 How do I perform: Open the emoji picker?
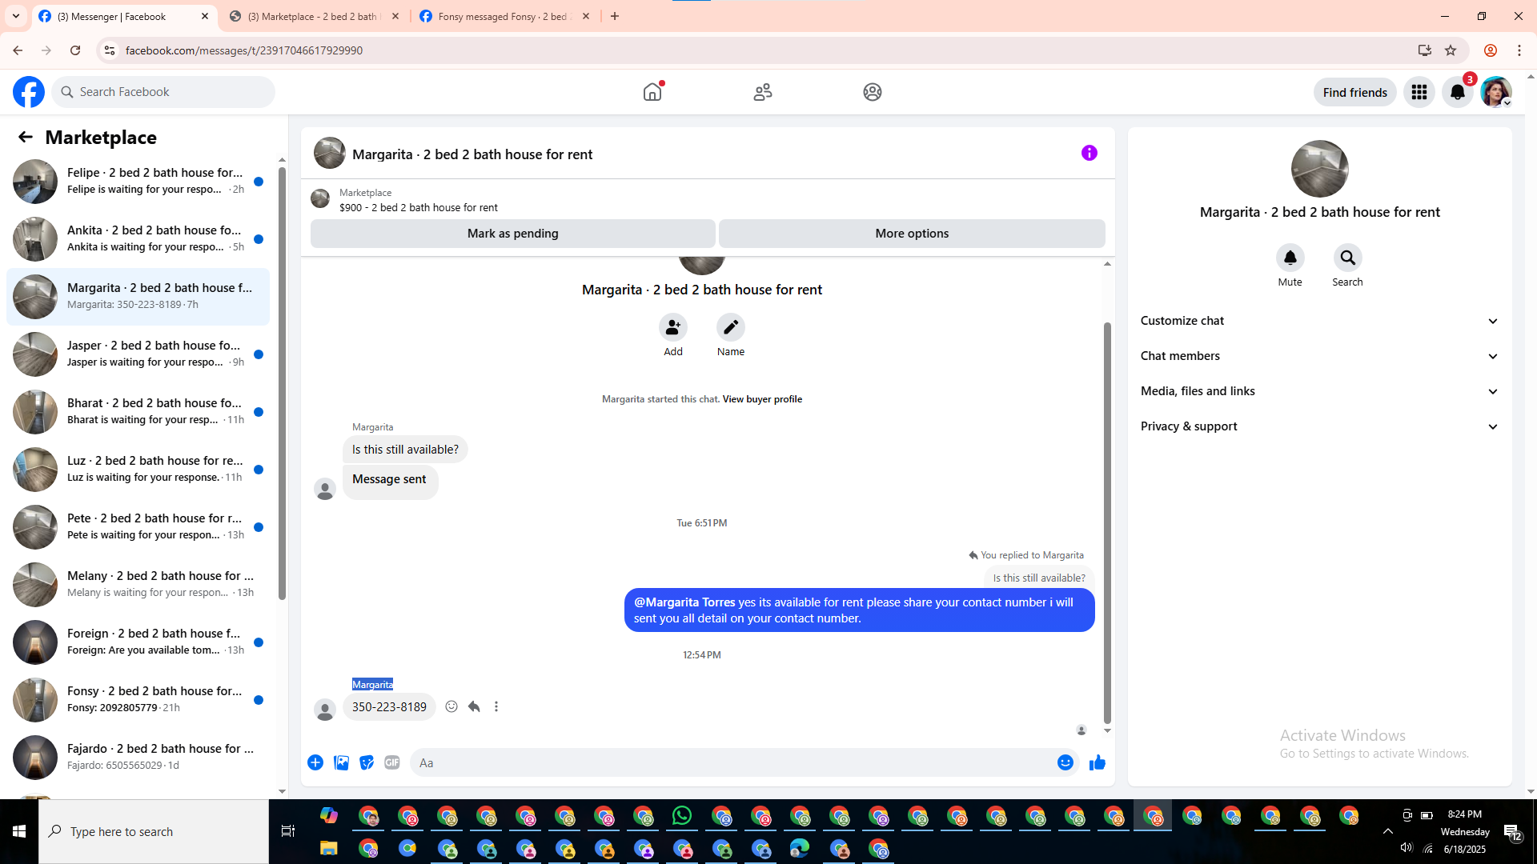point(1065,762)
